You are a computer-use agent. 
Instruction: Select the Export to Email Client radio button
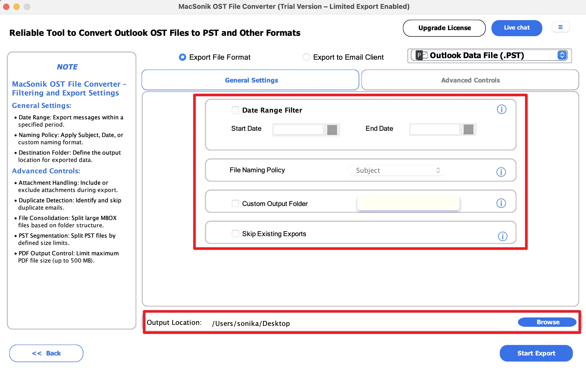pos(306,57)
